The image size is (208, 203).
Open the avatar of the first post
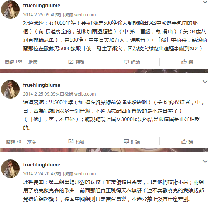(x=10, y=10)
